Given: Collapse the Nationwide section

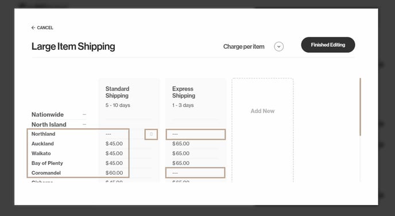Looking at the screenshot, I should pyautogui.click(x=84, y=115).
